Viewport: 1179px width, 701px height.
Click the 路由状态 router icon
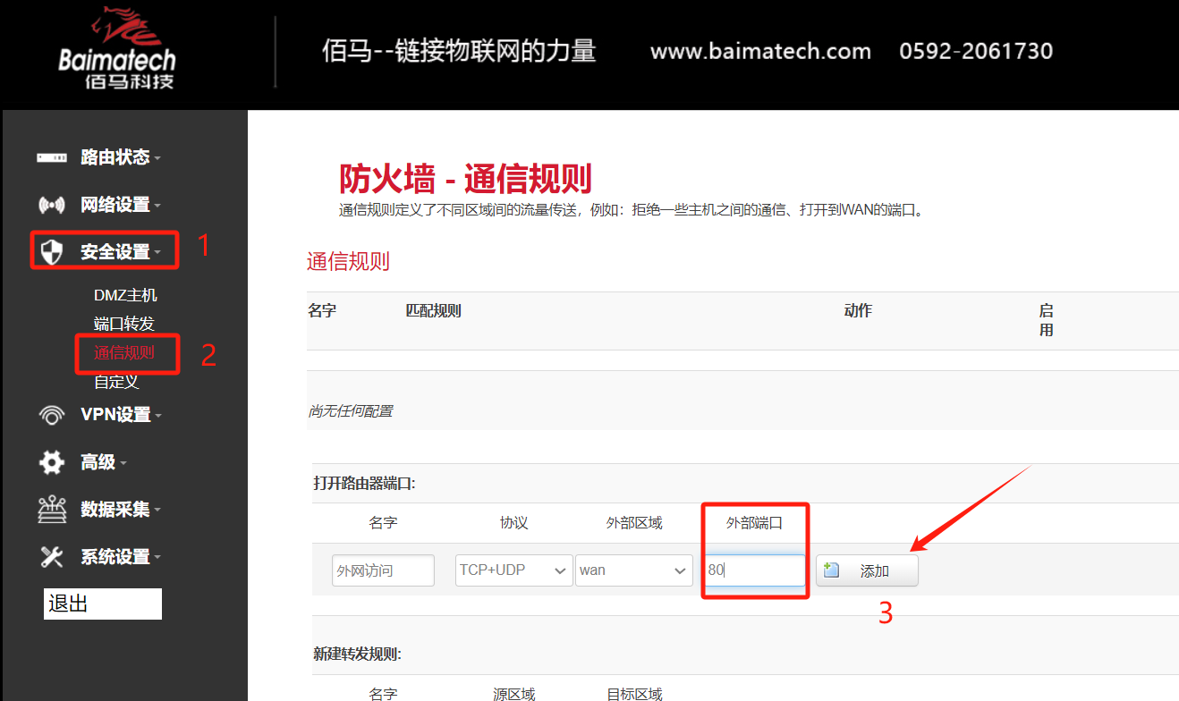point(52,156)
